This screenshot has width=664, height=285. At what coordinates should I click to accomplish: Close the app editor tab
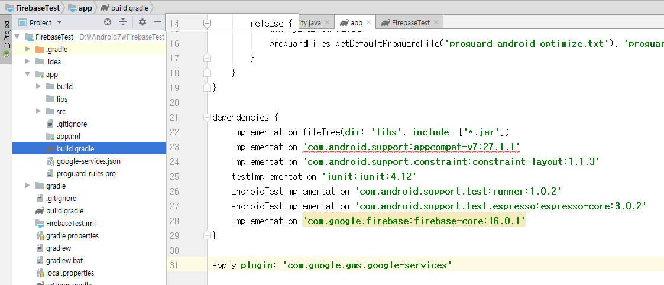pyautogui.click(x=368, y=22)
